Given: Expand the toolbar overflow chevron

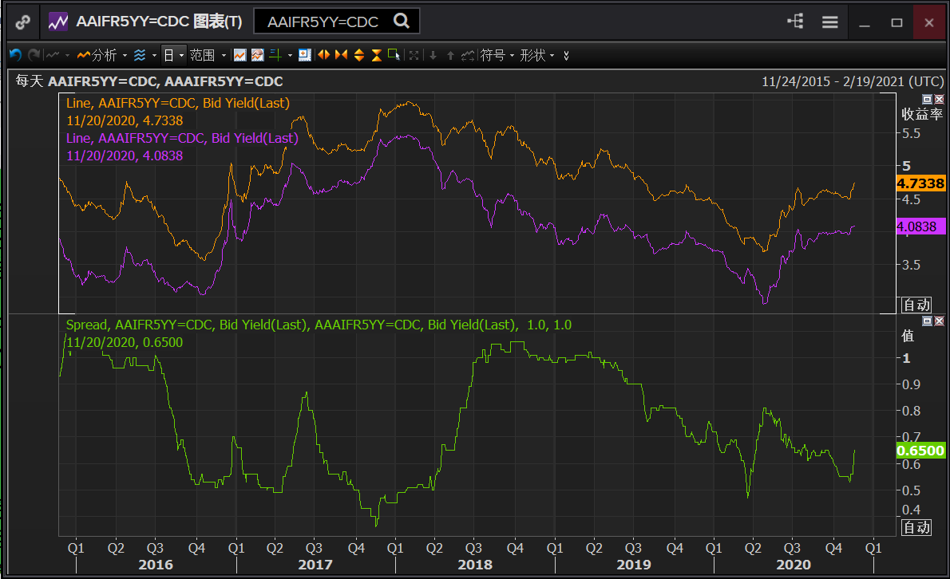Looking at the screenshot, I should click(x=566, y=56).
